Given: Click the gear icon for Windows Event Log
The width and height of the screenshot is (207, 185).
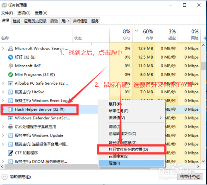Looking at the screenshot, I should [10, 101].
